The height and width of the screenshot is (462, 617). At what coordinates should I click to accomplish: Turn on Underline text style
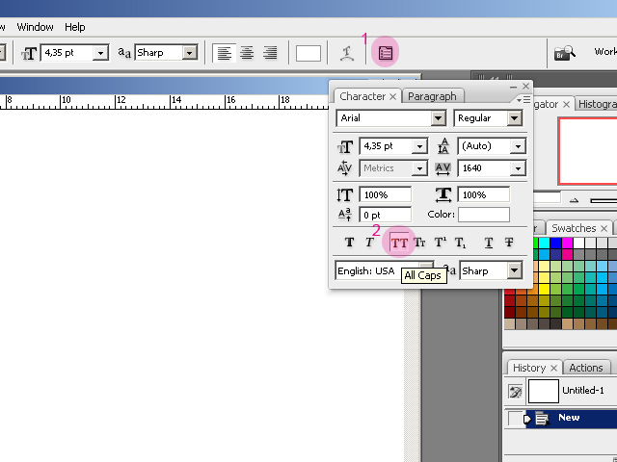pyautogui.click(x=489, y=244)
